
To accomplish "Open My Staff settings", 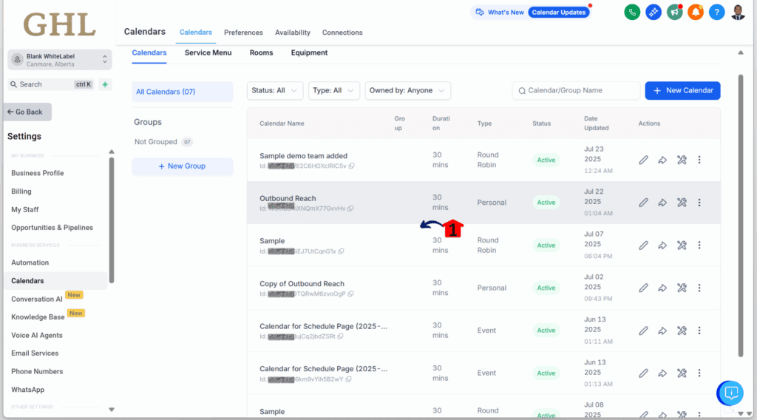I will (x=24, y=209).
